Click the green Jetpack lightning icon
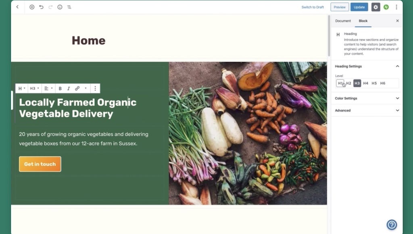 pos(386,7)
